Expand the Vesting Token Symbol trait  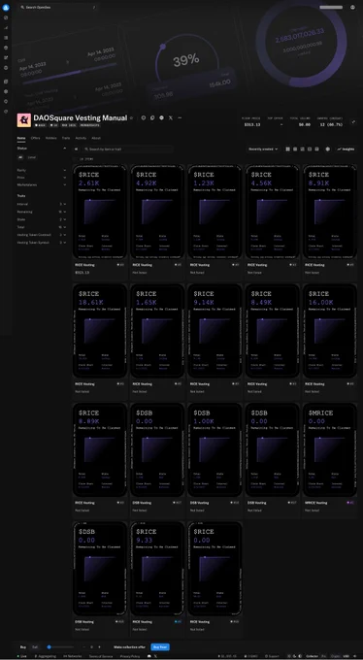[x=42, y=243]
